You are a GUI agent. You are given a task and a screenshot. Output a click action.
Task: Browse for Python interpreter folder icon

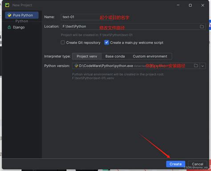tap(196, 65)
